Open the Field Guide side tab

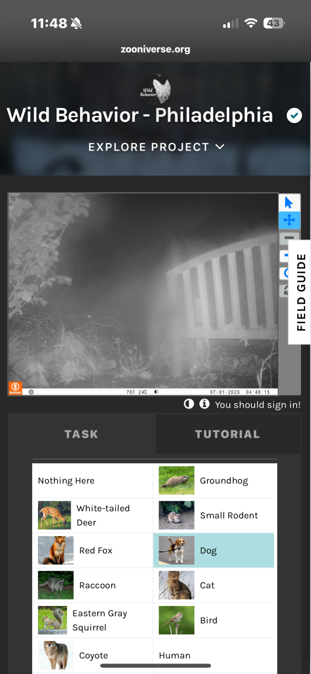pyautogui.click(x=300, y=292)
